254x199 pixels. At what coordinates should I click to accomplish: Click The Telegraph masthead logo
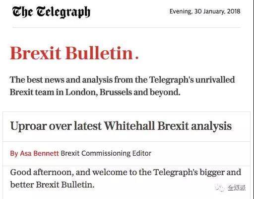click(51, 12)
